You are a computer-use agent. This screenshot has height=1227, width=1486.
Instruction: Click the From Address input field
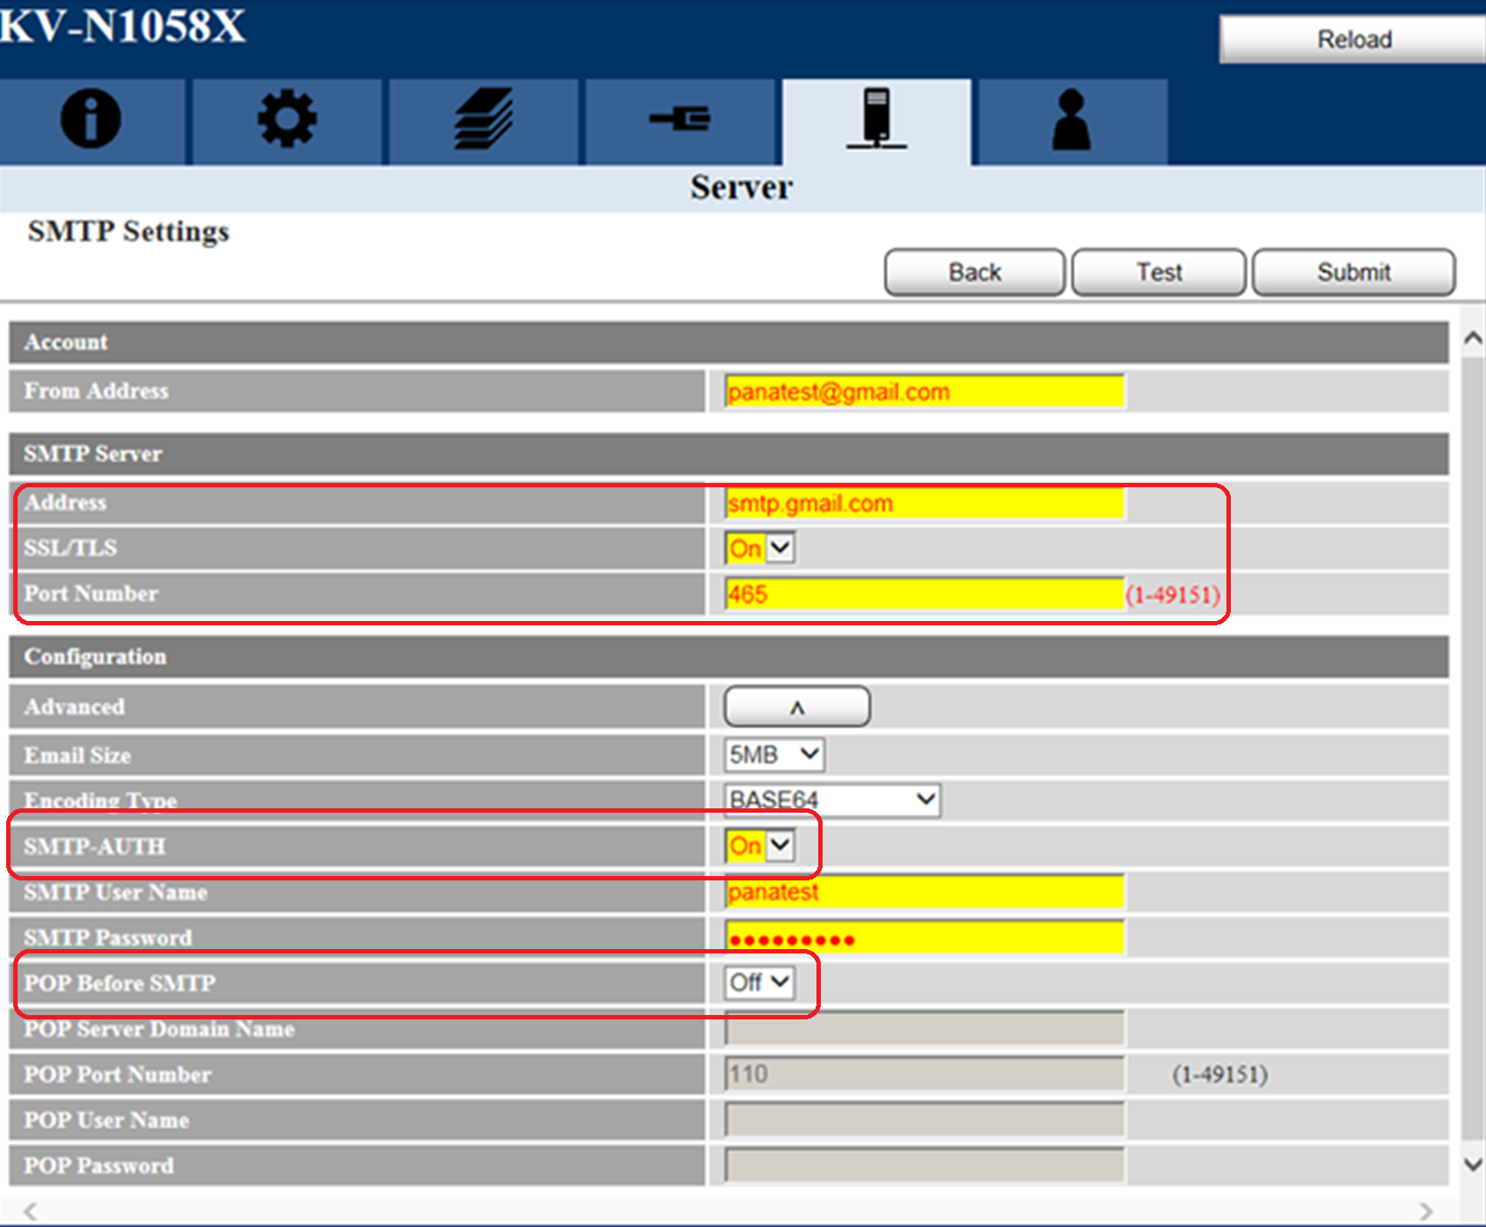click(x=925, y=391)
